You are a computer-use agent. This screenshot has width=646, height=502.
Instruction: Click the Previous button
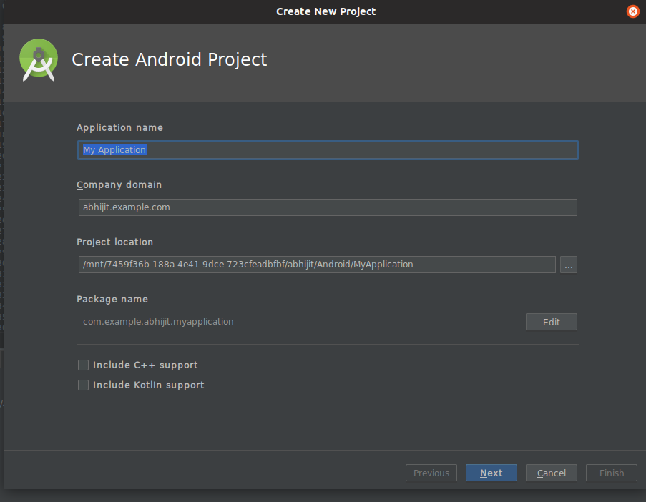click(x=431, y=473)
